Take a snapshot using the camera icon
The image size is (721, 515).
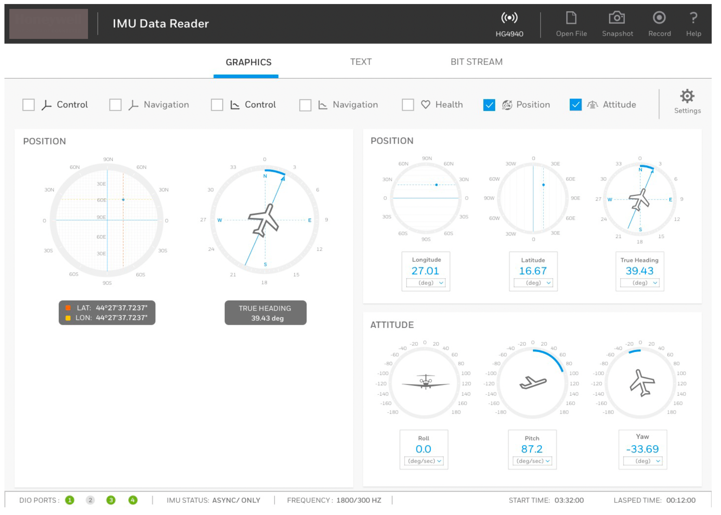point(617,18)
